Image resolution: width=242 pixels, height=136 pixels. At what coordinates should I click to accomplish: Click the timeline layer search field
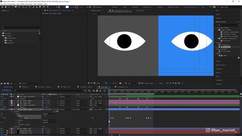coord(48,91)
